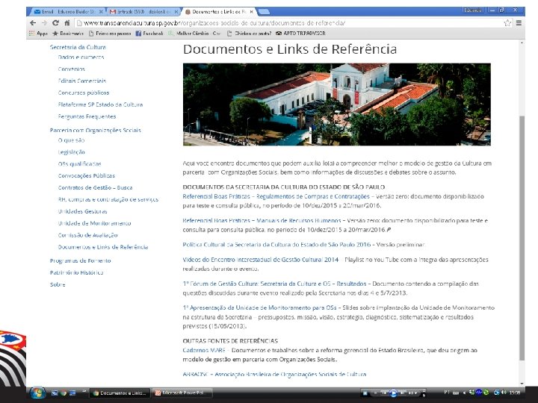The height and width of the screenshot is (403, 538).
Task: Open Convocações Públicas sidebar link
Action: click(x=87, y=175)
